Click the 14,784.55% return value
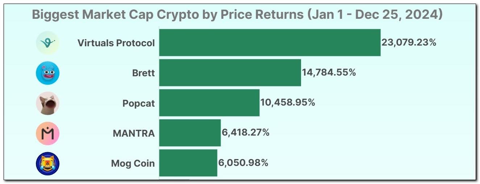480x184 pixels. 329,73
